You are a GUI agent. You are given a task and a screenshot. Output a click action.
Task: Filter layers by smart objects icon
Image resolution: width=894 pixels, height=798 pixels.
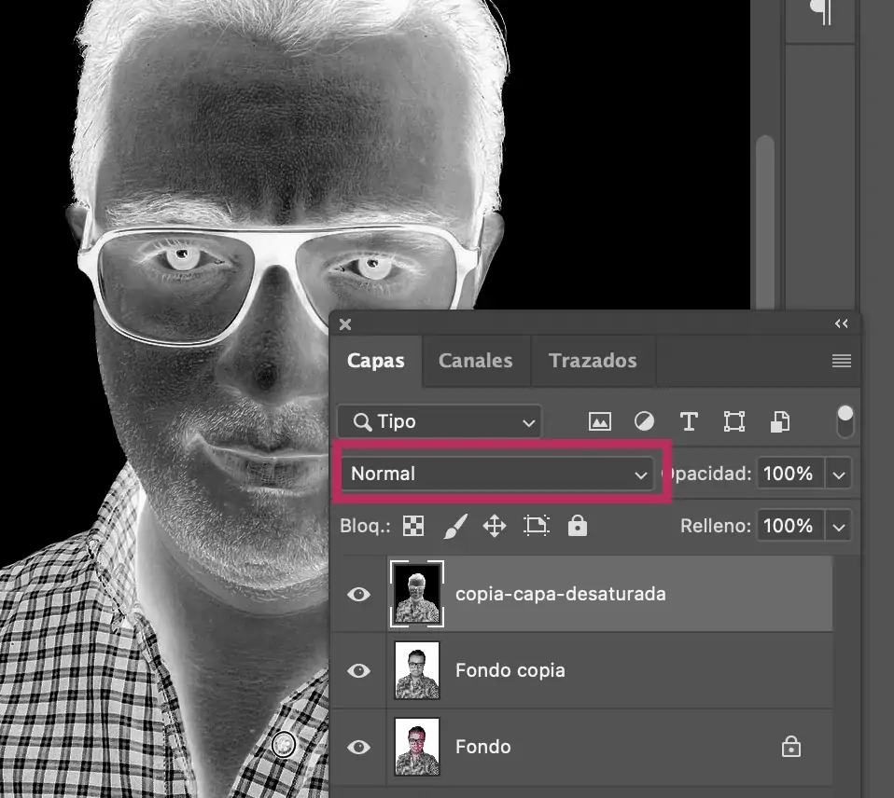pos(780,421)
